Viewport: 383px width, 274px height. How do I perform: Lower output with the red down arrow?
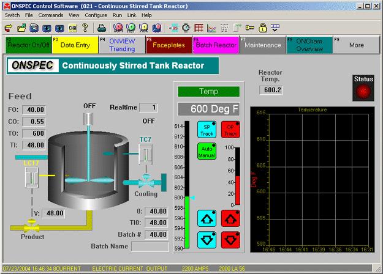(230, 240)
